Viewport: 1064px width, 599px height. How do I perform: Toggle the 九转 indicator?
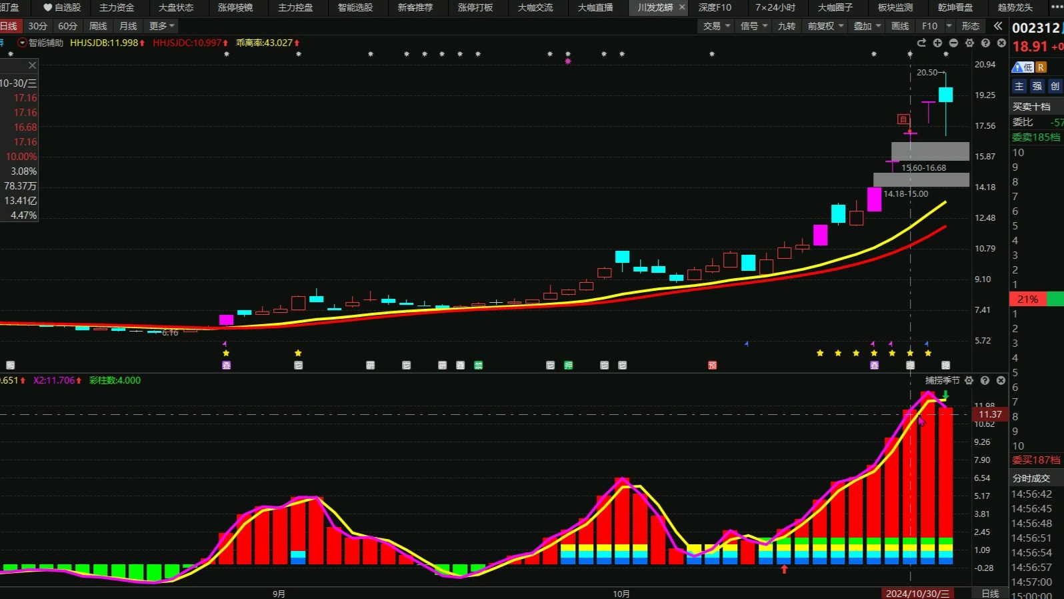point(787,26)
